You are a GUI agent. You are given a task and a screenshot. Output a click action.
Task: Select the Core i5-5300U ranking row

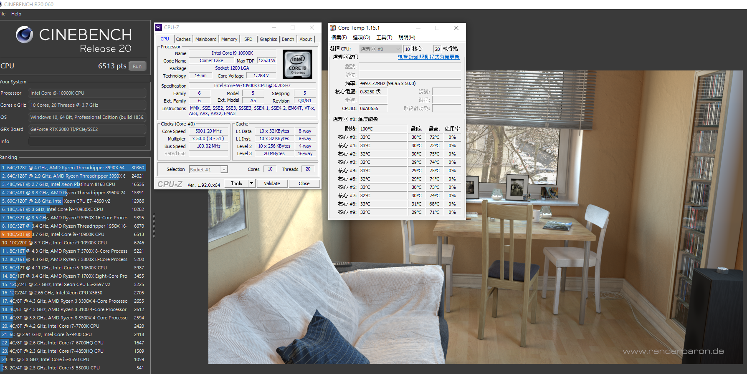click(73, 368)
